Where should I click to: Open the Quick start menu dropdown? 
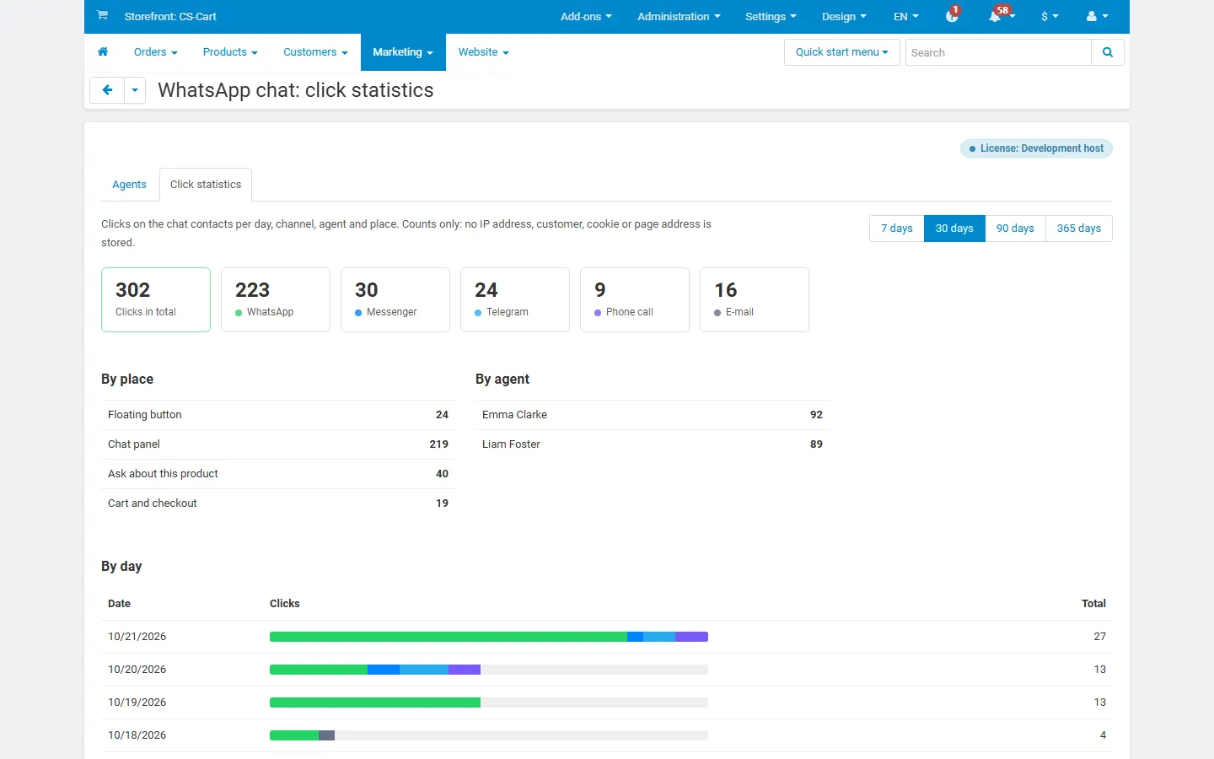coord(842,52)
